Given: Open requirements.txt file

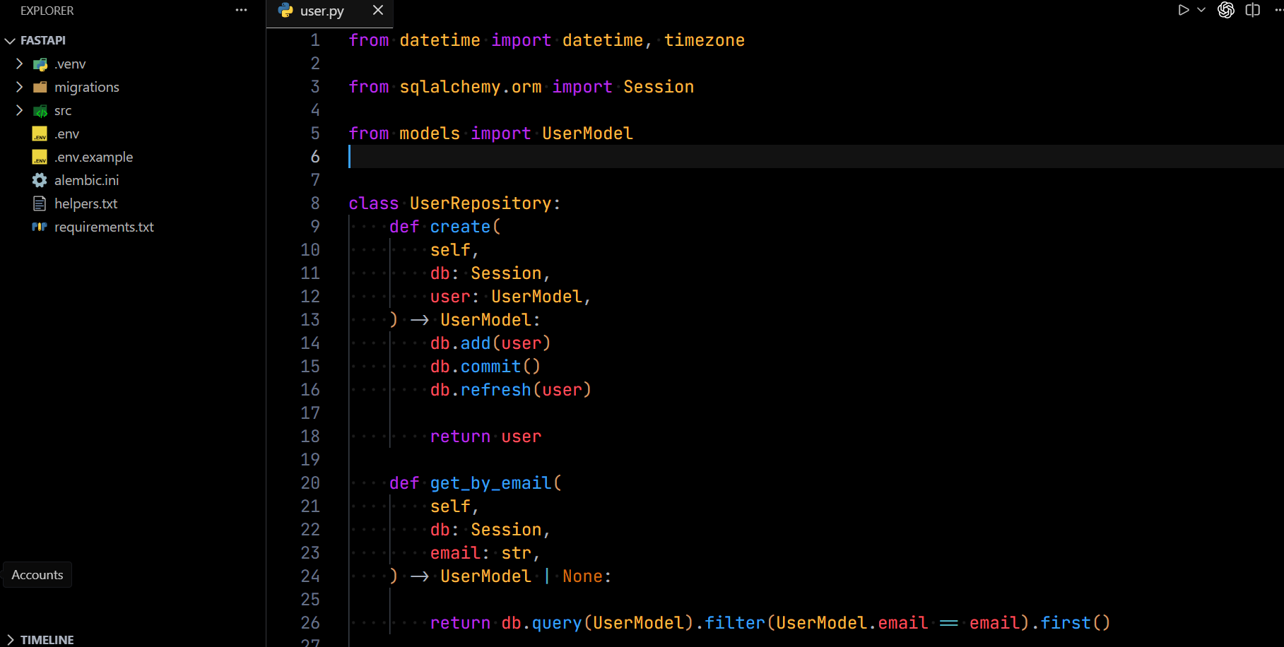Looking at the screenshot, I should click(x=104, y=227).
